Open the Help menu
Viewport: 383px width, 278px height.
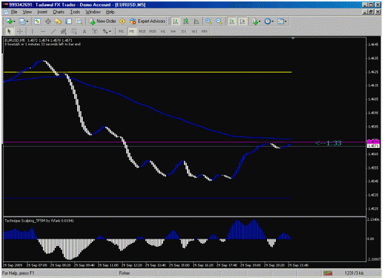(110, 12)
